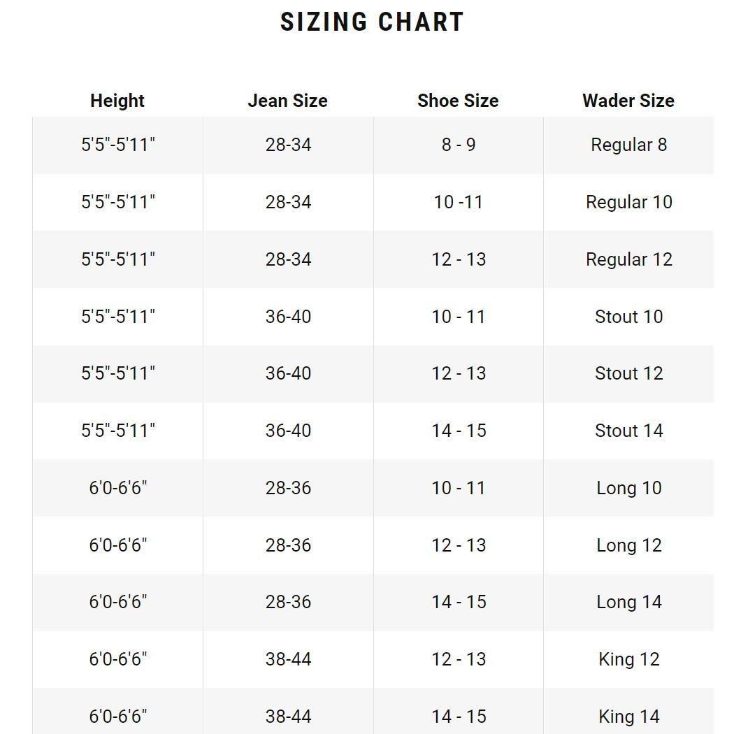Select the Wader Size column header
Image resolution: width=734 pixels, height=734 pixels.
click(x=628, y=101)
